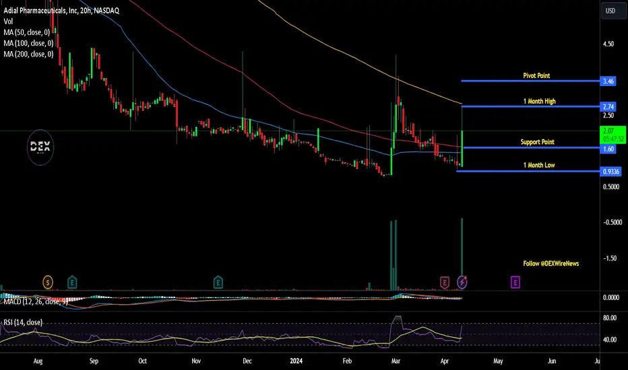
Task: Click the Nov label on time axis
Action: (196, 361)
